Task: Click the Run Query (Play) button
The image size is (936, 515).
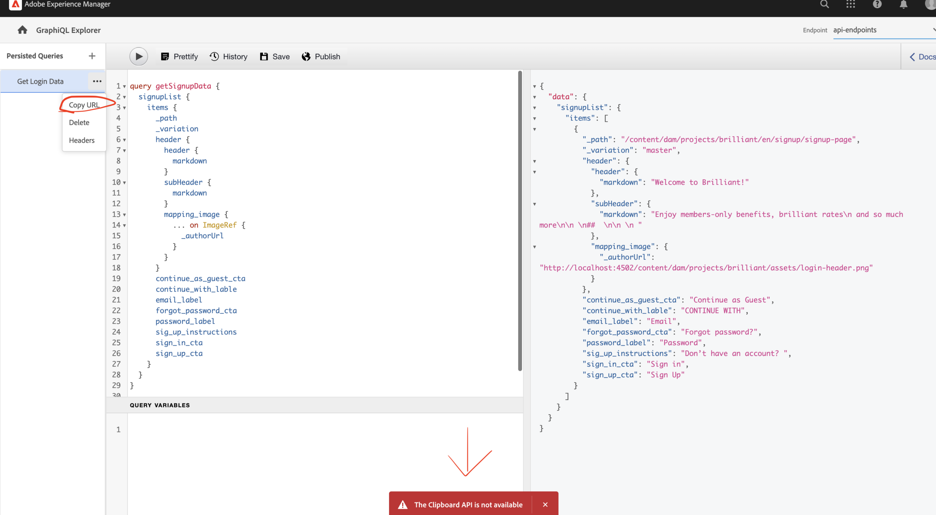Action: (139, 56)
